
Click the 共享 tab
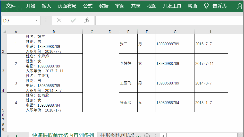tap(136, 6)
